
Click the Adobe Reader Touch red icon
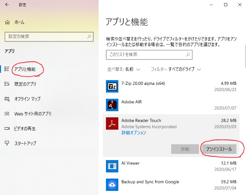tap(112, 123)
